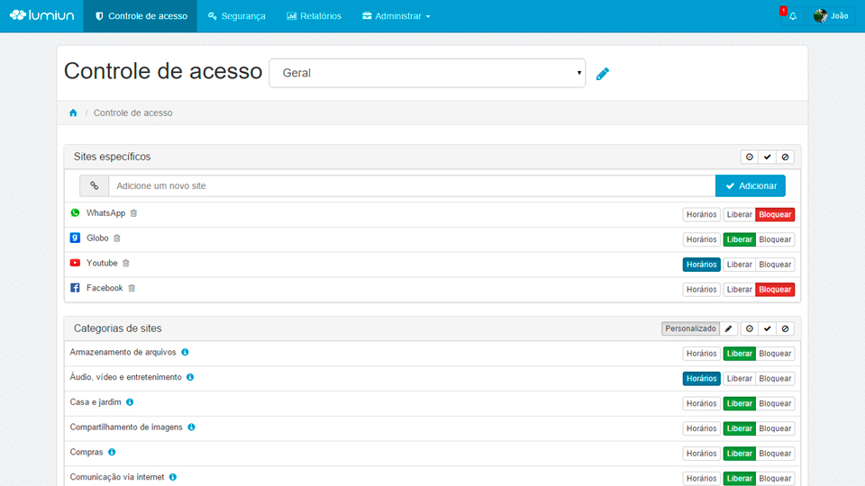This screenshot has height=486, width=865.
Task: Click the clock icon in Sites específicos header
Action: click(x=749, y=157)
